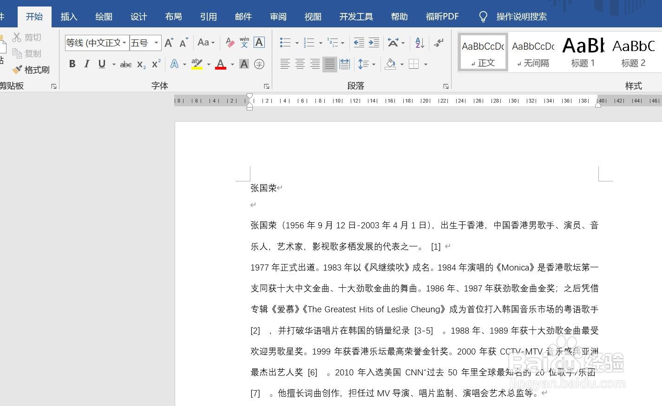Image resolution: width=662 pixels, height=406 pixels.
Task: Toggle underline formatting
Action: (x=101, y=64)
